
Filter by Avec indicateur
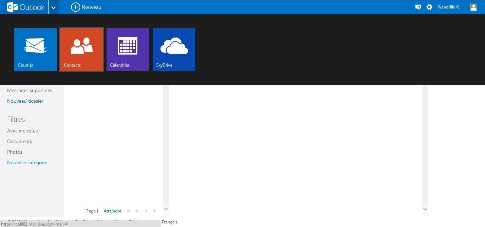click(23, 131)
